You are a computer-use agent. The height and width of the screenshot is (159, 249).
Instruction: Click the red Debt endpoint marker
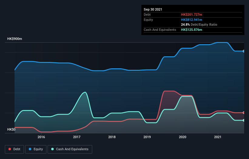pos(244,113)
